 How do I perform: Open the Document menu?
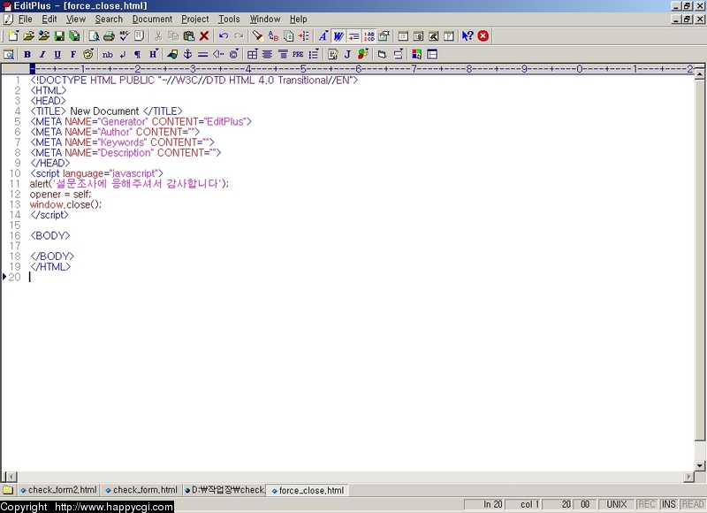(152, 19)
